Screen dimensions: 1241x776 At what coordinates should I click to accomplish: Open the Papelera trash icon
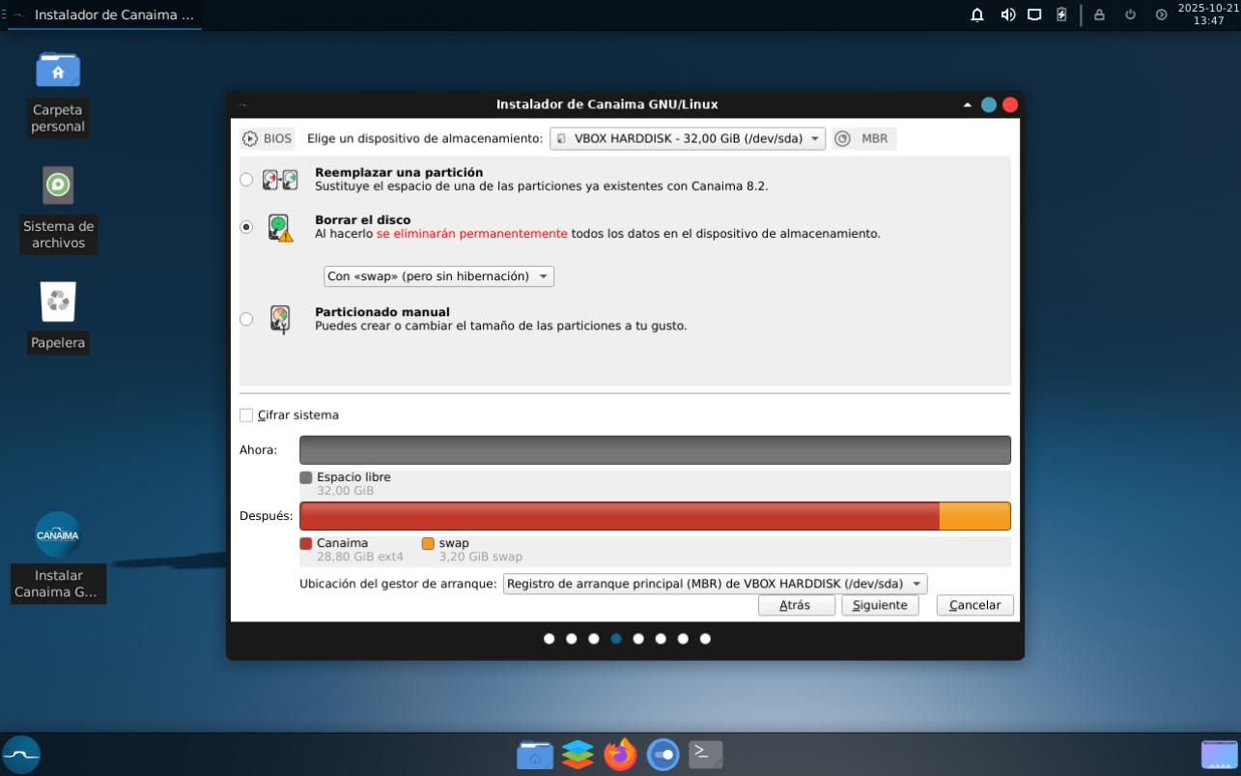58,302
